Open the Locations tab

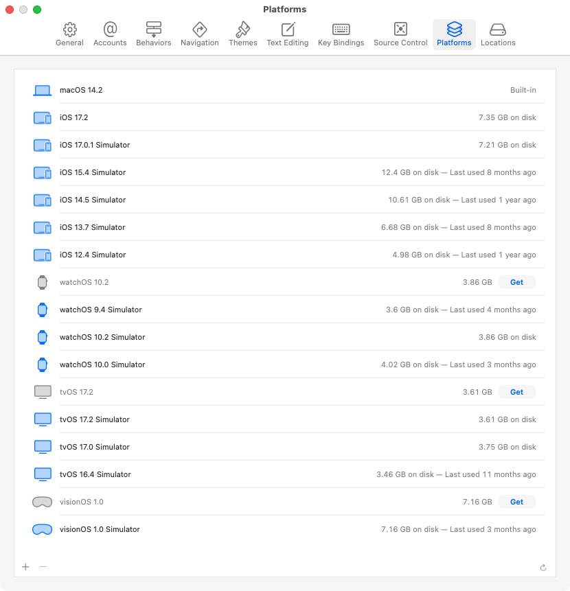498,34
